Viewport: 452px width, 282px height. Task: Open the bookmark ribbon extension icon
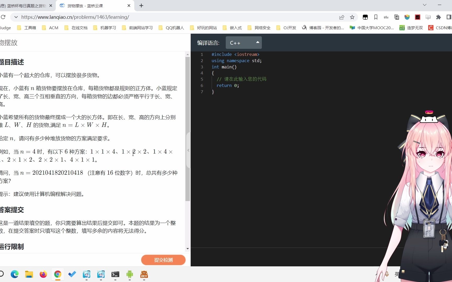(376, 17)
